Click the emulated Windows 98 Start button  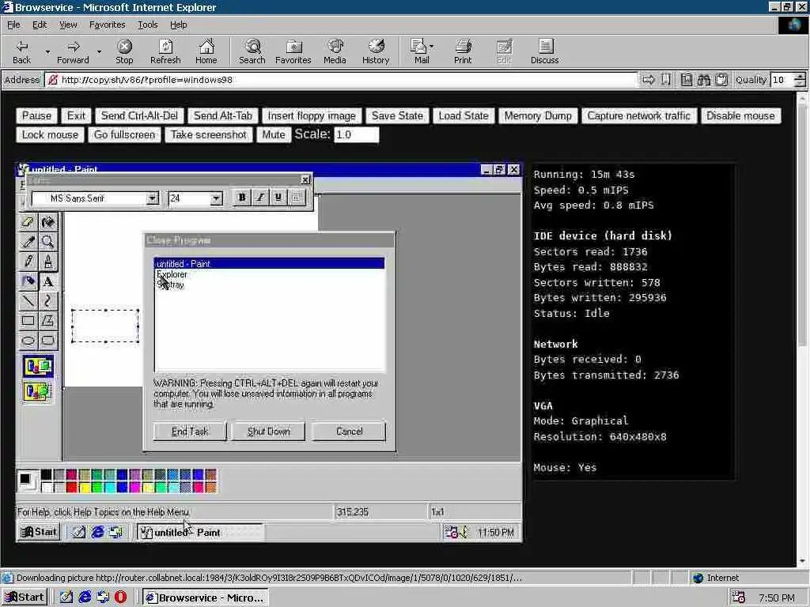tap(39, 532)
